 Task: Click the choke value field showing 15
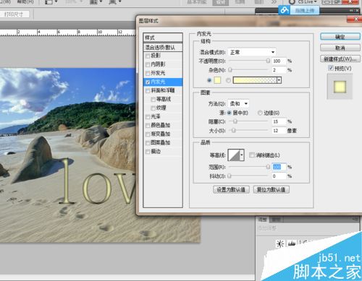pos(279,121)
